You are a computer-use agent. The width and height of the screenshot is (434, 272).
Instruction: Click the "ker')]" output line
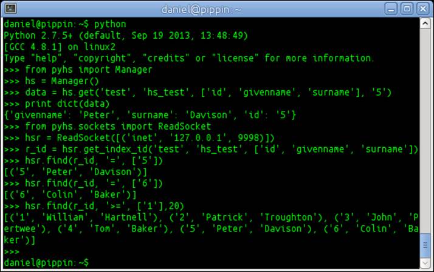(x=19, y=240)
